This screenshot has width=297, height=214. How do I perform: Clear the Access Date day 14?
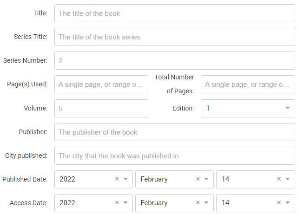[x=279, y=203]
